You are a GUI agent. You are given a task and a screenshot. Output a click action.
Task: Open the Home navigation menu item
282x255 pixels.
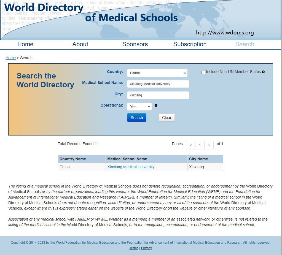click(x=25, y=44)
